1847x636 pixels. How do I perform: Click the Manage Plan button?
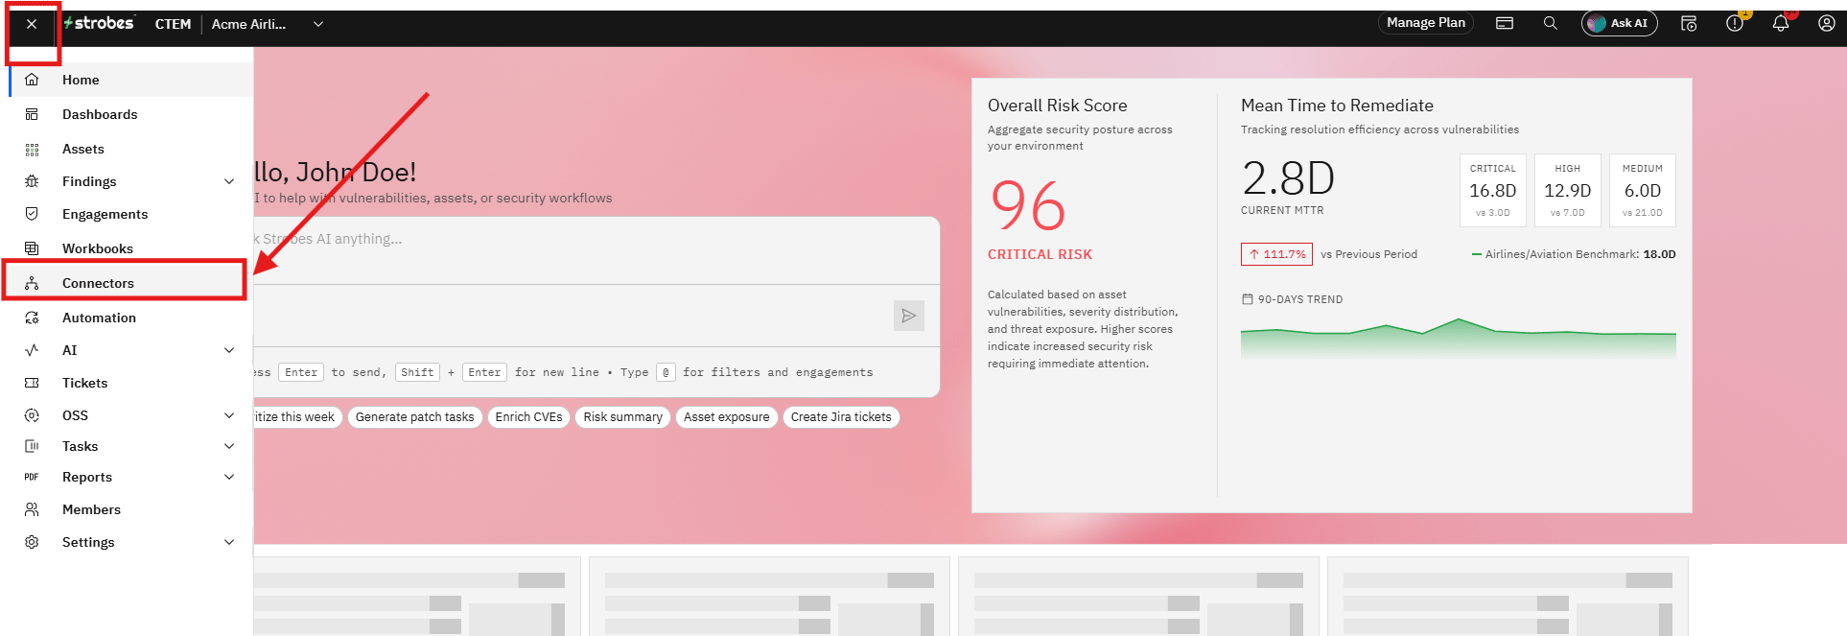pos(1426,23)
